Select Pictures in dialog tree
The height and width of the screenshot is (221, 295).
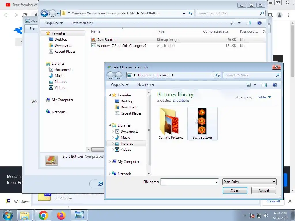126,143
